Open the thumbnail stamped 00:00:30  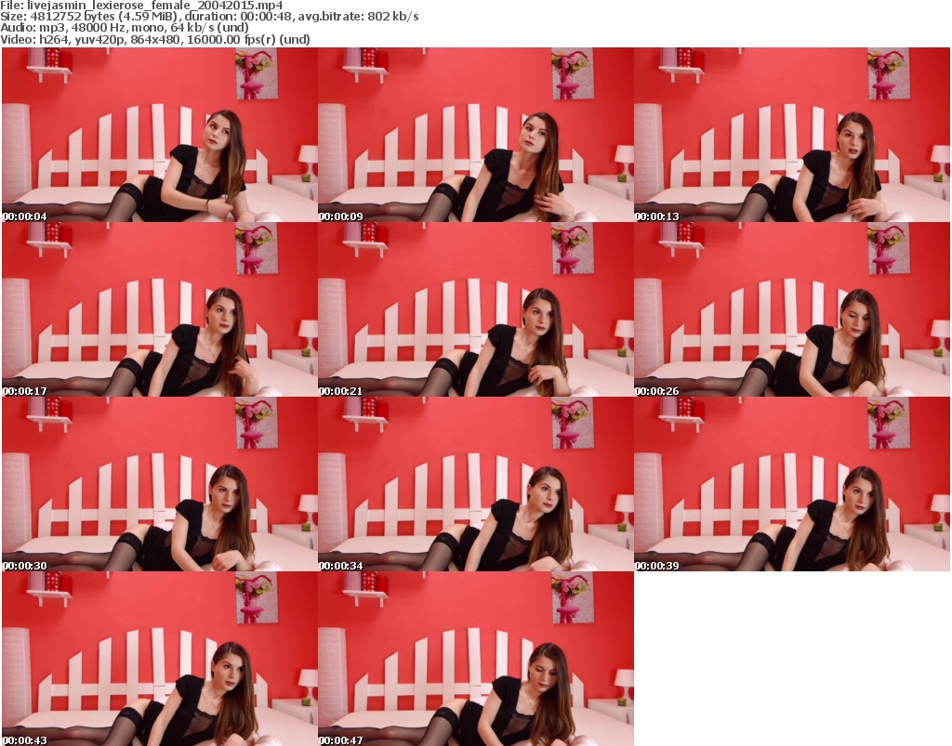point(160,484)
